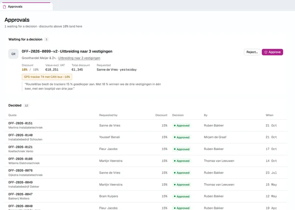This screenshot has width=295, height=210.
Task: Open the Uitbreiding naar 3 vestigingen link
Action: (79, 58)
